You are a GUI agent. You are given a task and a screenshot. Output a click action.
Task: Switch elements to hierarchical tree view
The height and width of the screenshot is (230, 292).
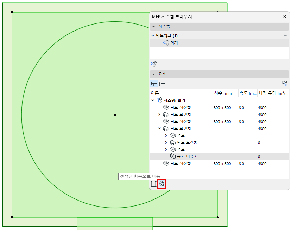point(154,83)
